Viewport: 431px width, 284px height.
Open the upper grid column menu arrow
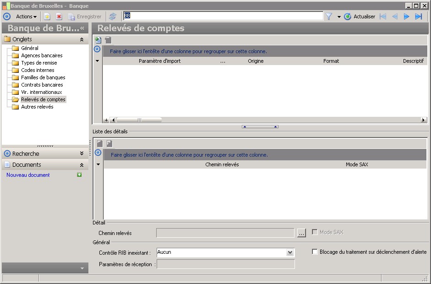coord(97,61)
